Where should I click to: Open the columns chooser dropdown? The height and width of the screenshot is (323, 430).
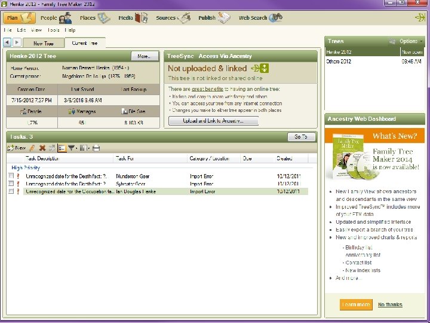point(84,148)
